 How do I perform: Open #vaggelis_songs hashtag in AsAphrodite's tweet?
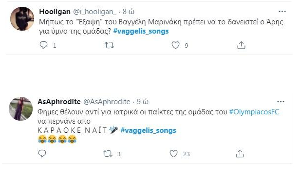click(x=148, y=130)
